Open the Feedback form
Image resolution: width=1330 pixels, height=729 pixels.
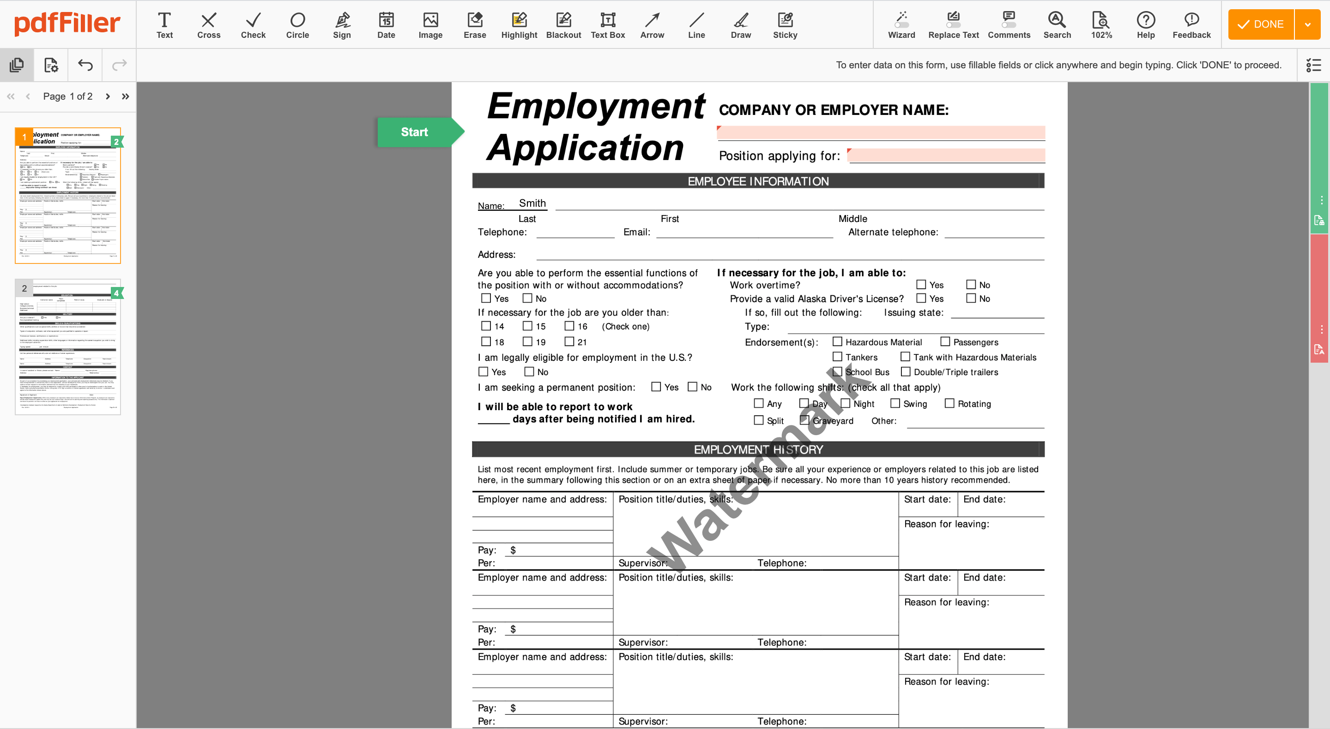coord(1191,25)
